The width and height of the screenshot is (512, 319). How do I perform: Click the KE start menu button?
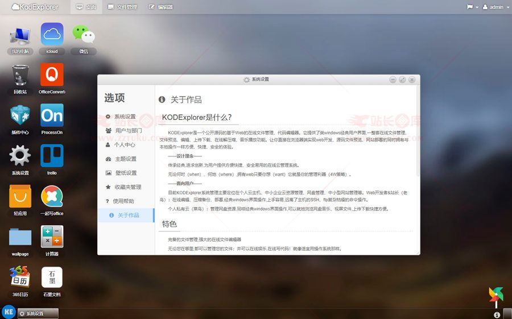[9, 312]
